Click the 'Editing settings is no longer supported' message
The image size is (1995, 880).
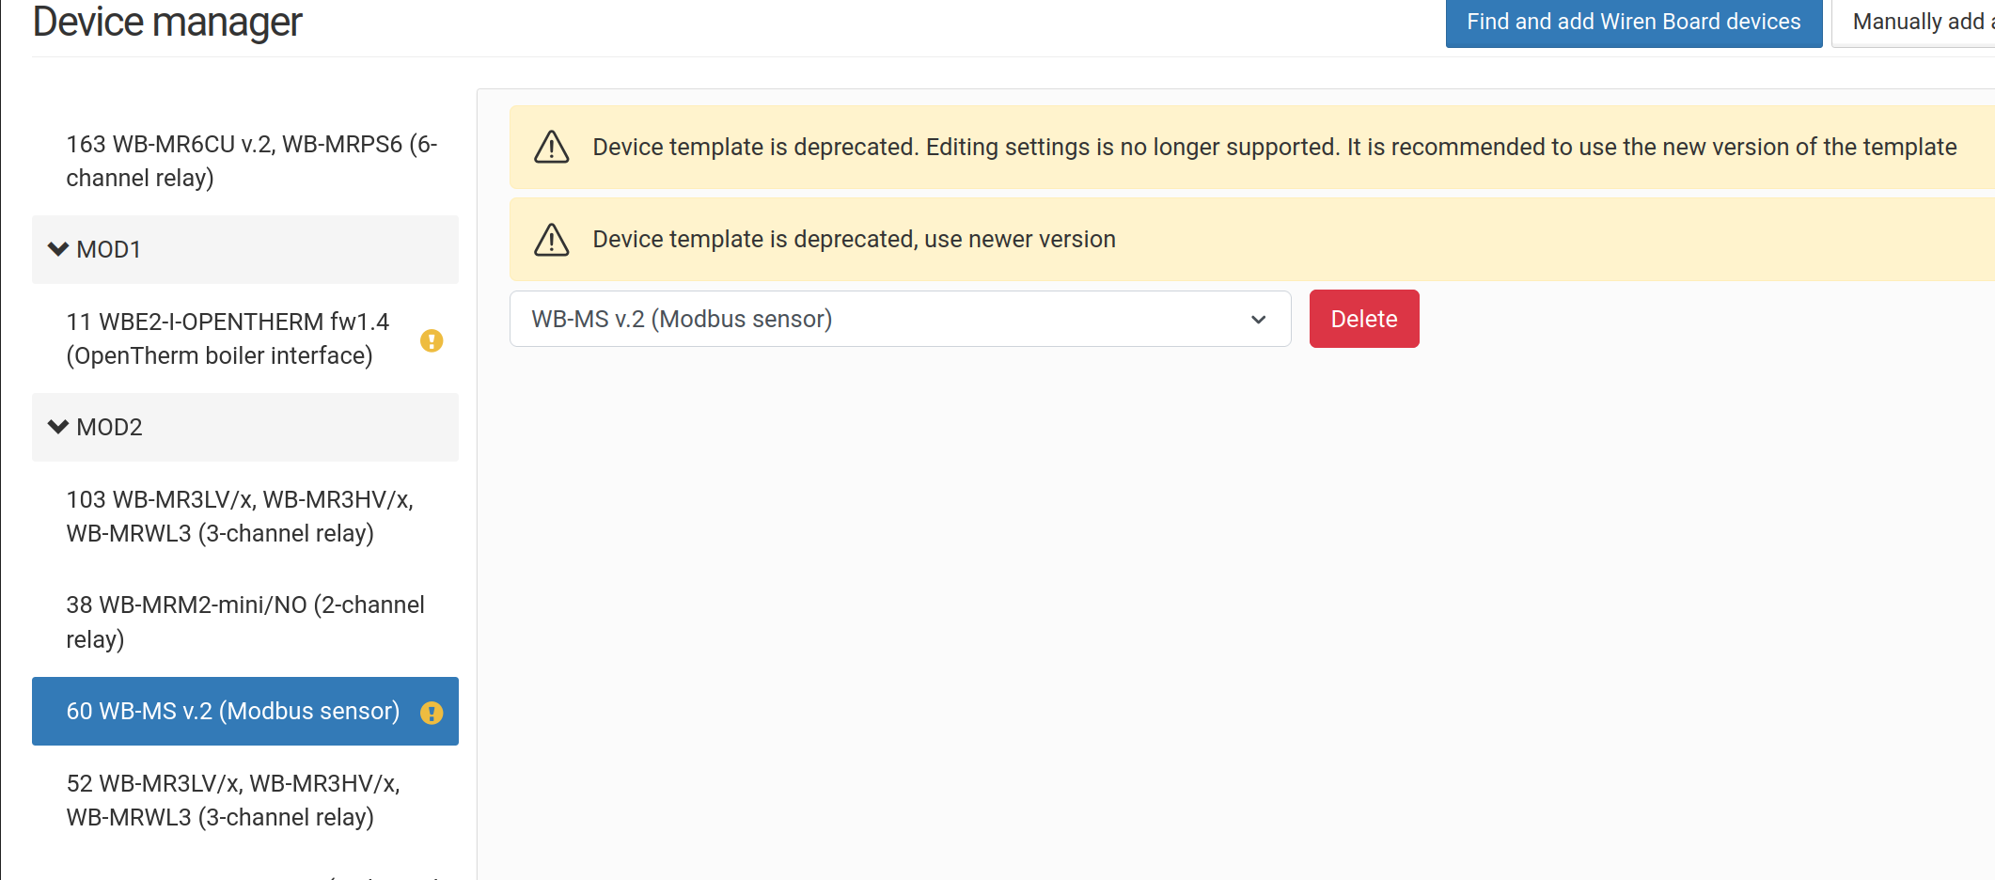(1274, 147)
